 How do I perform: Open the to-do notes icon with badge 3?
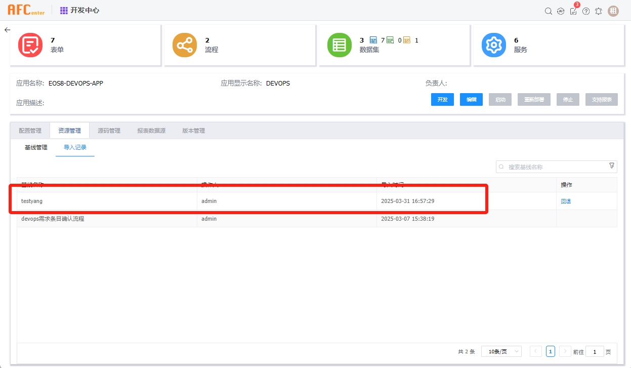(573, 11)
